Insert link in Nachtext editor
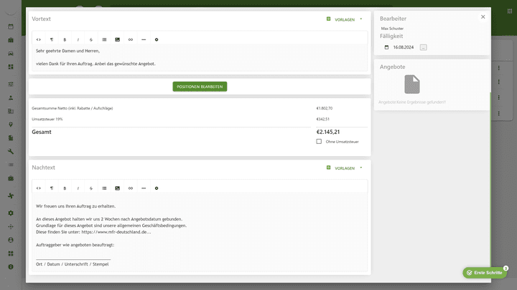The width and height of the screenshot is (517, 290). coord(131,188)
